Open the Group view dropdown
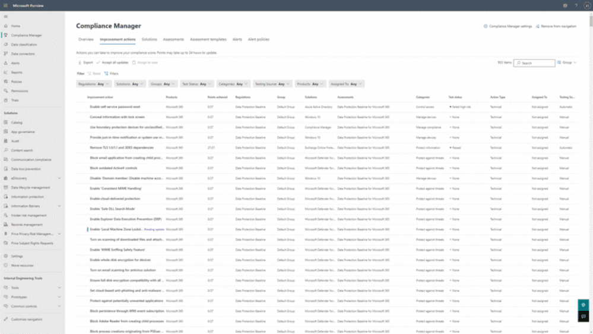This screenshot has height=334, width=593. [x=566, y=62]
